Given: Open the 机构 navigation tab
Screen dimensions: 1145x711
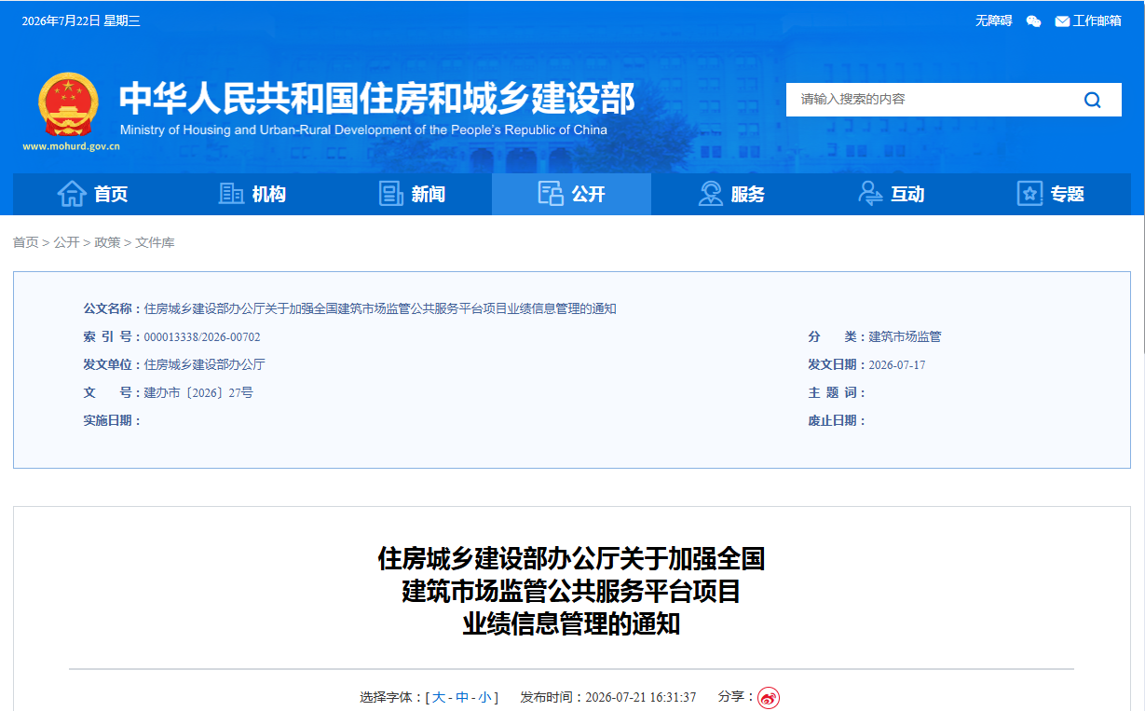Looking at the screenshot, I should (x=252, y=194).
